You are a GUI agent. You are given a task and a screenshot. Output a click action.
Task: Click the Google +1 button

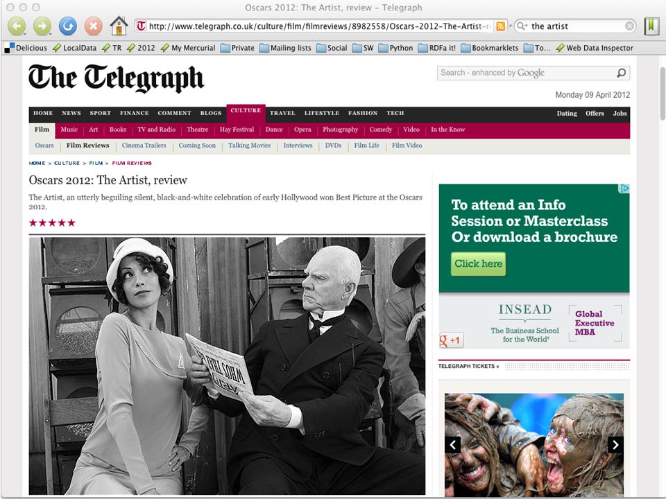click(x=451, y=340)
